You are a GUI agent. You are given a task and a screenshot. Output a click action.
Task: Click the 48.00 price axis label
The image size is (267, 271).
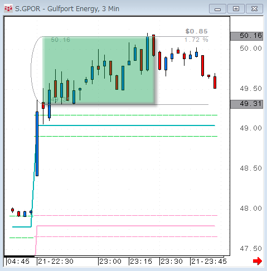251,209
